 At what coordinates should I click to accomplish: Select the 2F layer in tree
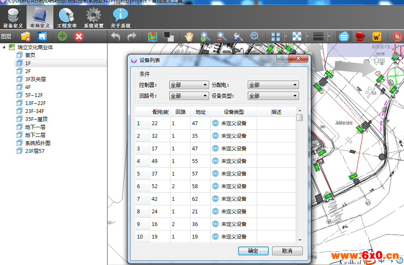(28, 71)
